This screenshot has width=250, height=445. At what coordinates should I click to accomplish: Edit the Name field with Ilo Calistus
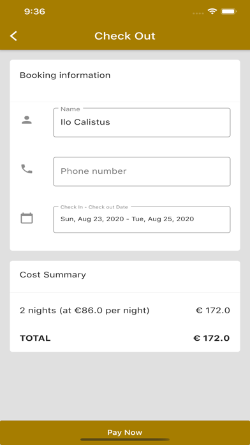pos(142,122)
